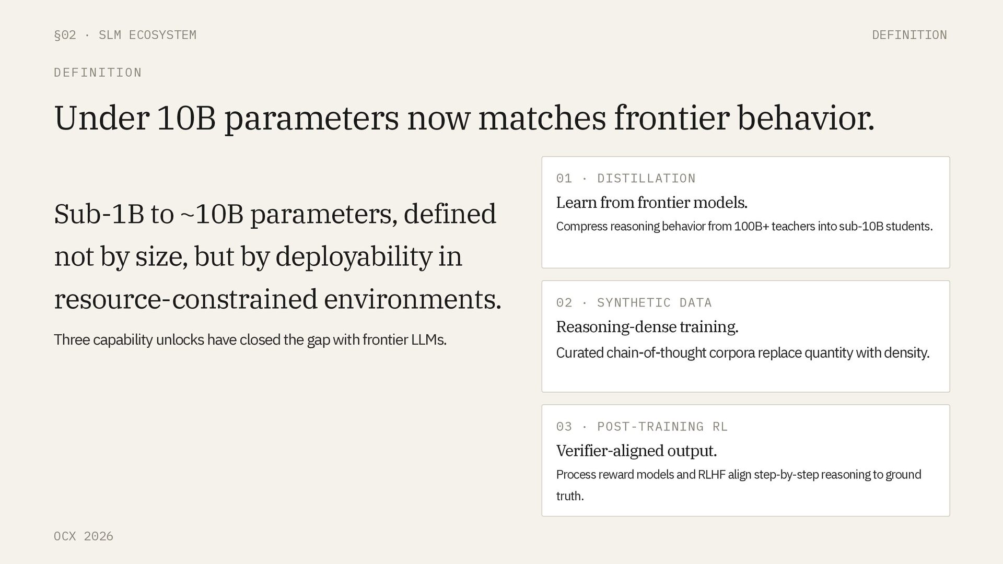Image resolution: width=1003 pixels, height=564 pixels.
Task: Select the 'Verifier-aligned output.' heading
Action: point(636,451)
